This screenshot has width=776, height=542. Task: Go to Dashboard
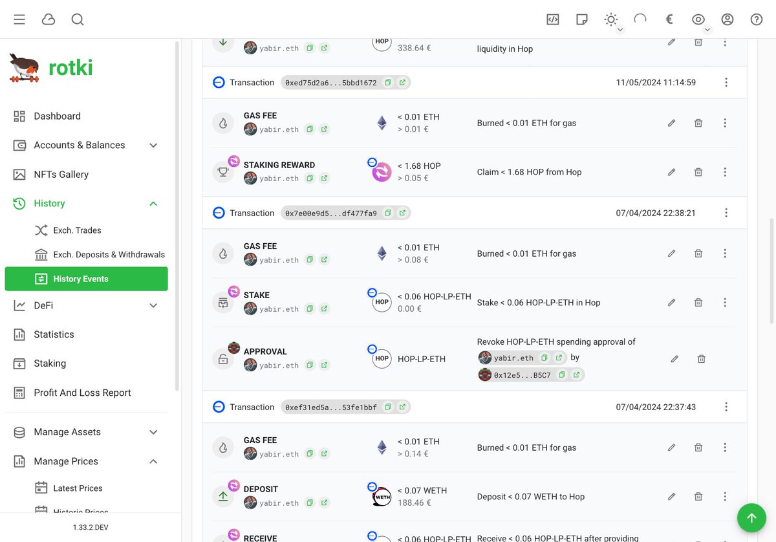[86, 116]
